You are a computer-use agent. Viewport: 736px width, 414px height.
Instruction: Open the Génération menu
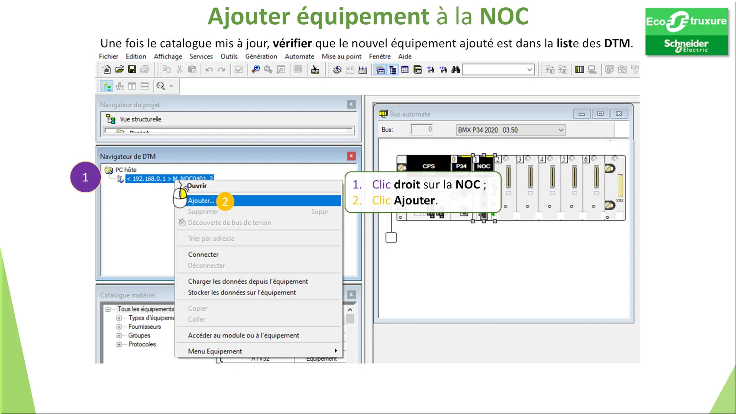click(261, 56)
